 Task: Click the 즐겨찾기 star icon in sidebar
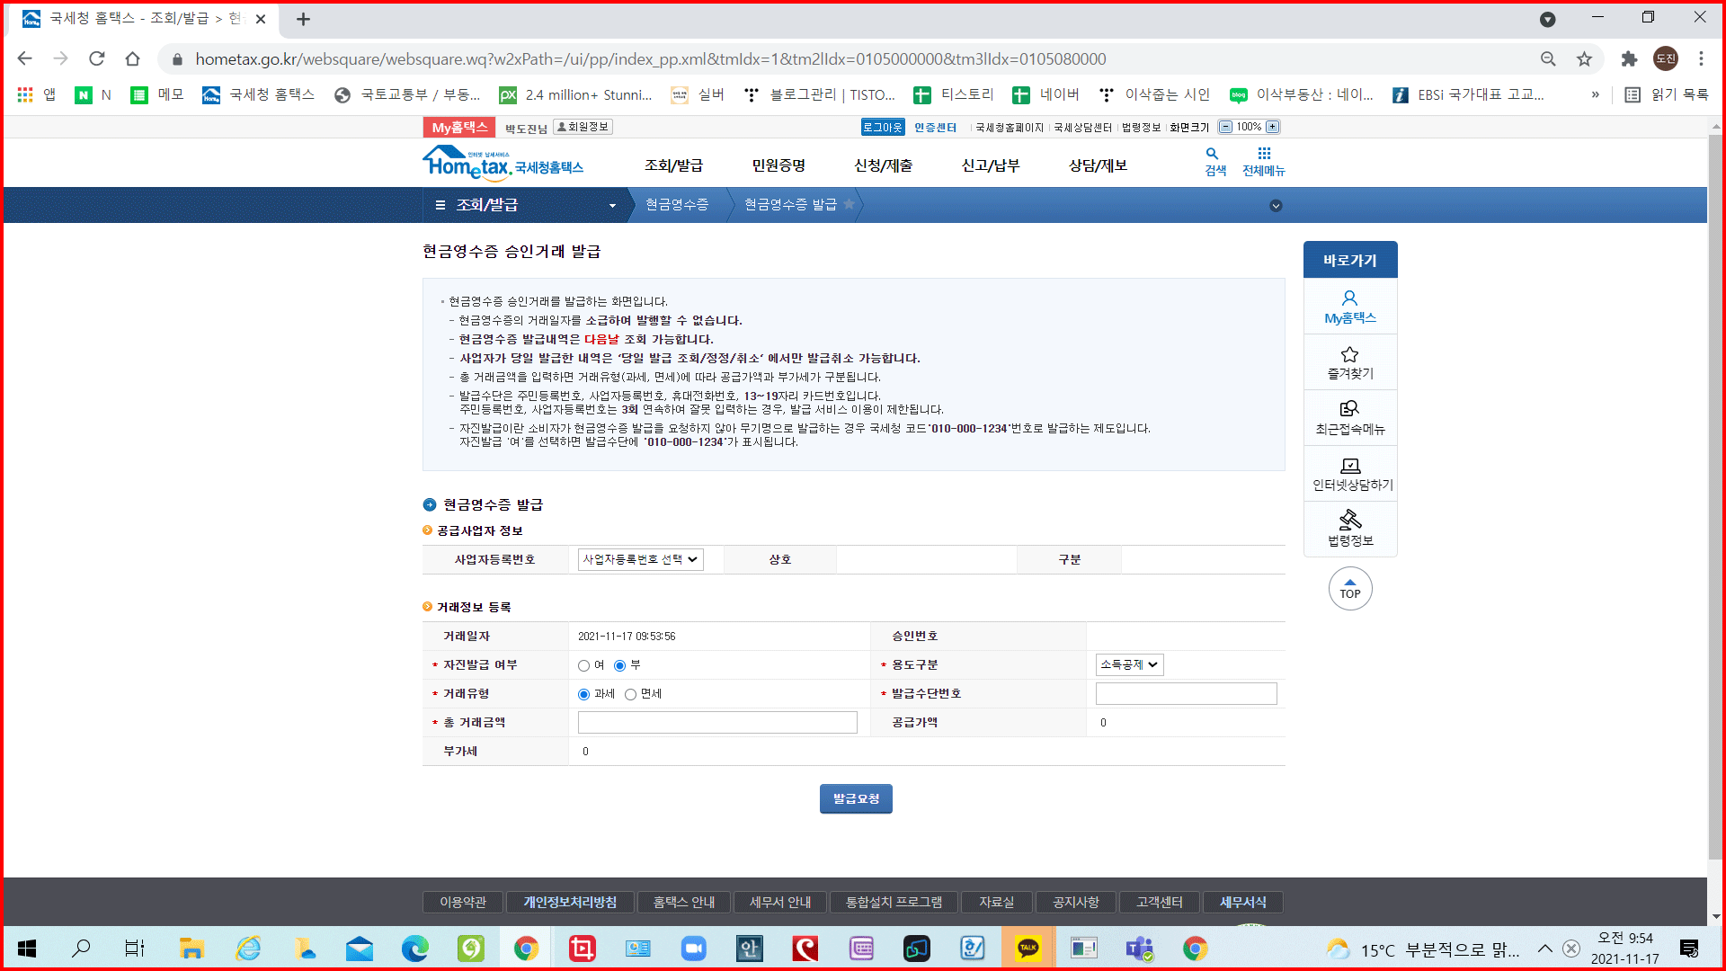(x=1349, y=355)
